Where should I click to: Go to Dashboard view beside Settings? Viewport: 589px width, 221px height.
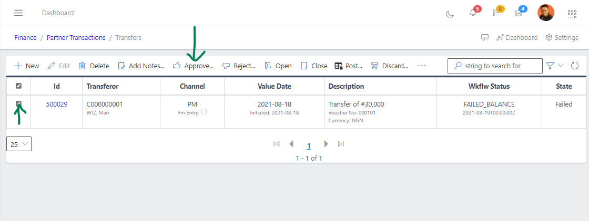[x=517, y=37]
